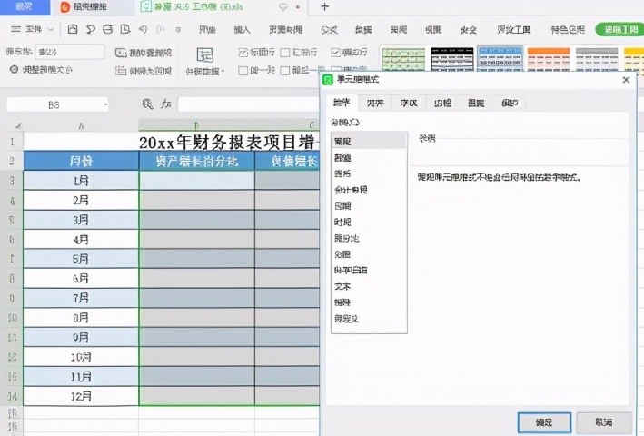
Task: Switch to the Alignment (对齐) dialog tab
Action: point(374,104)
